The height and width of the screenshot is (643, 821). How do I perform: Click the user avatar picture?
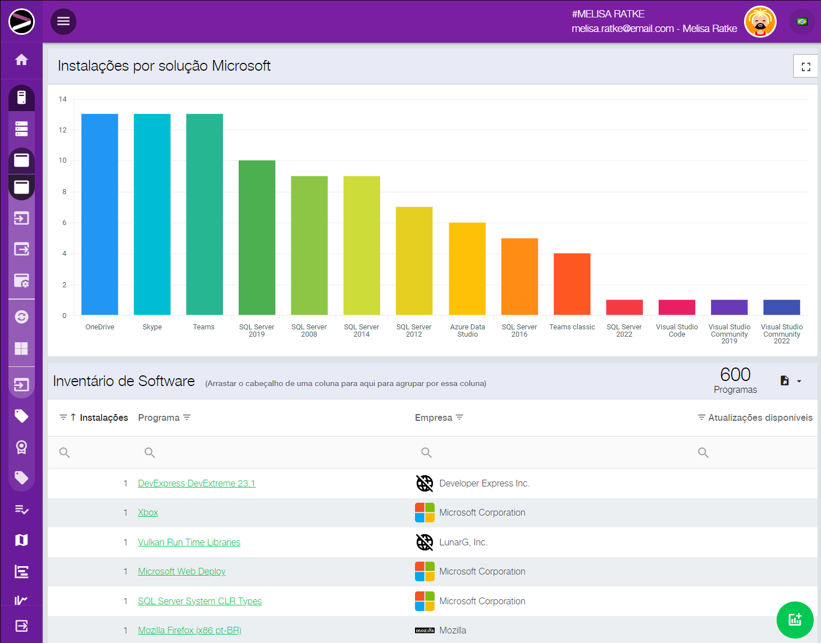pyautogui.click(x=760, y=22)
